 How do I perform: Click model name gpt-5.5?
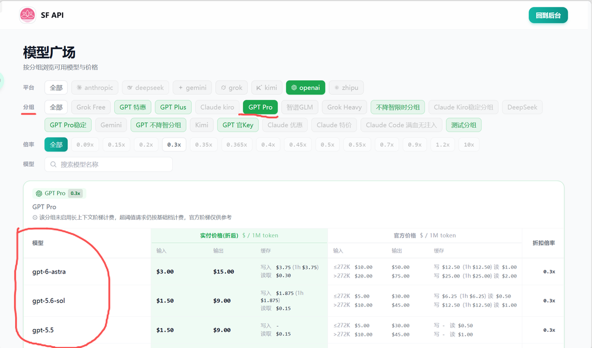tap(43, 330)
